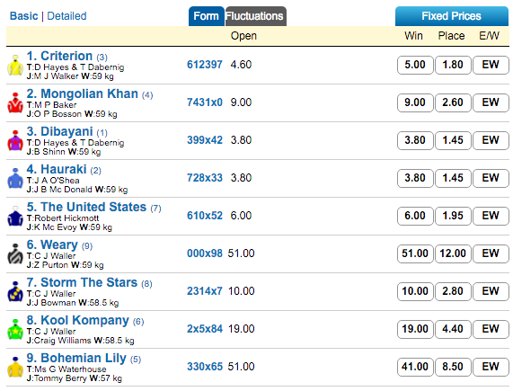Click Hauraki's blue jockey silk icon

click(15, 178)
